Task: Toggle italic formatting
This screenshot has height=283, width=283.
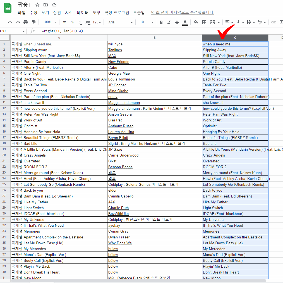Action: [169, 22]
